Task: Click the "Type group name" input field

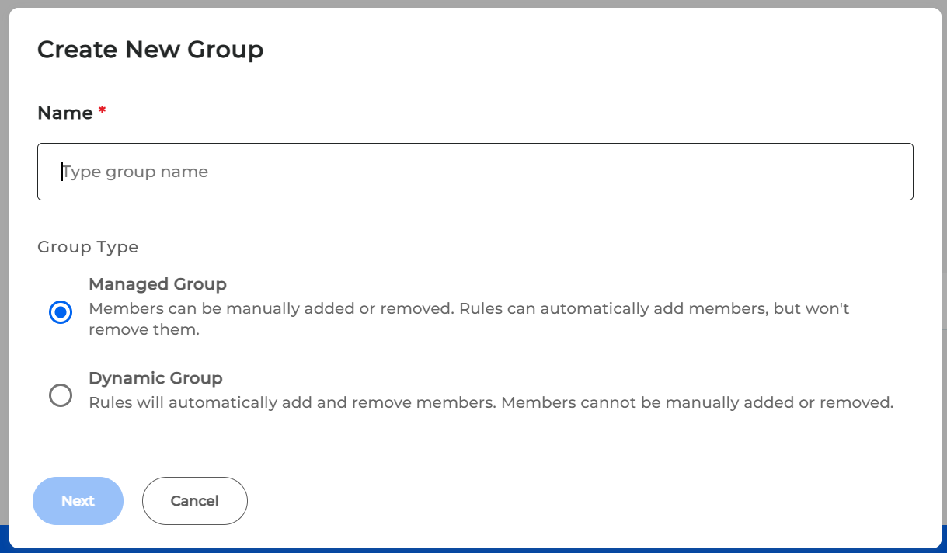Action: [x=475, y=172]
